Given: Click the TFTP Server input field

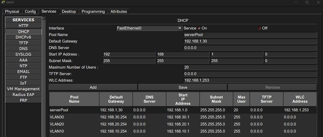Looking at the screenshot, I should (x=250, y=74).
